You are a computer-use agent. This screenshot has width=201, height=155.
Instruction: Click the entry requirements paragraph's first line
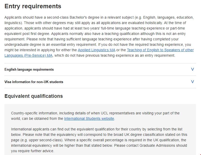pyautogui.click(x=99, y=17)
